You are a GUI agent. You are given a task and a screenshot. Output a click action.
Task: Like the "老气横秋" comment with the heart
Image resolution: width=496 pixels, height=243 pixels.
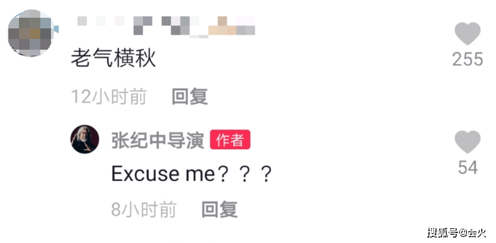[468, 34]
